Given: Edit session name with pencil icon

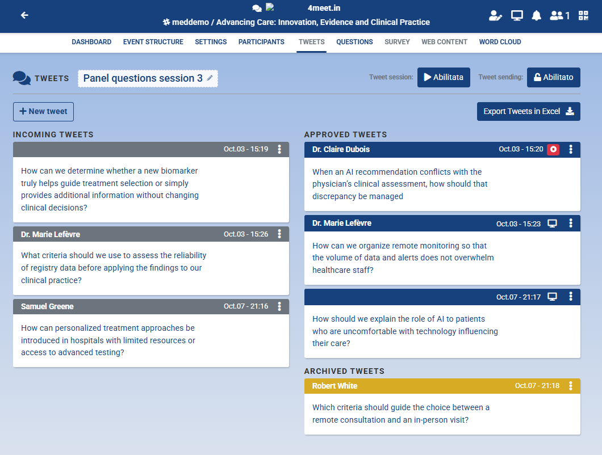Looking at the screenshot, I should pyautogui.click(x=210, y=78).
